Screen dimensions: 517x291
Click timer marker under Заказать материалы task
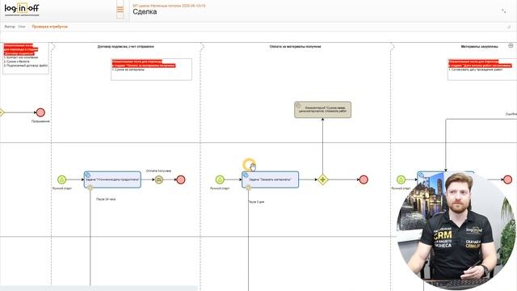(x=248, y=188)
